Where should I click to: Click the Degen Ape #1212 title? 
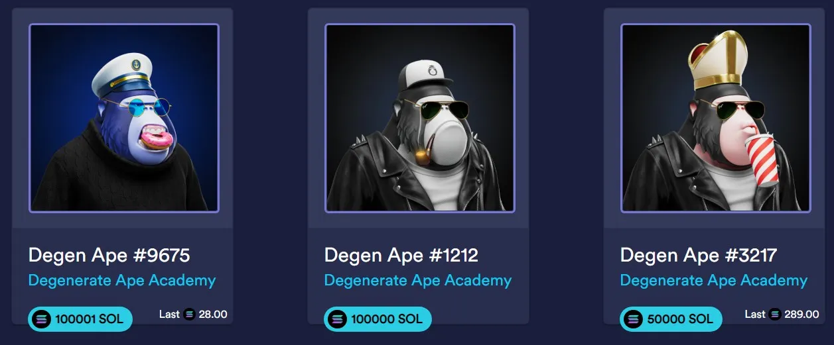tap(401, 255)
